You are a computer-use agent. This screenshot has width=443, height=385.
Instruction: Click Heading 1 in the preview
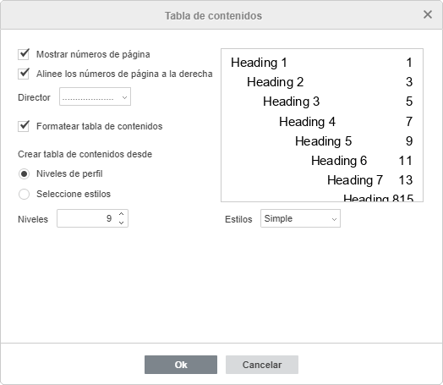pyautogui.click(x=259, y=63)
